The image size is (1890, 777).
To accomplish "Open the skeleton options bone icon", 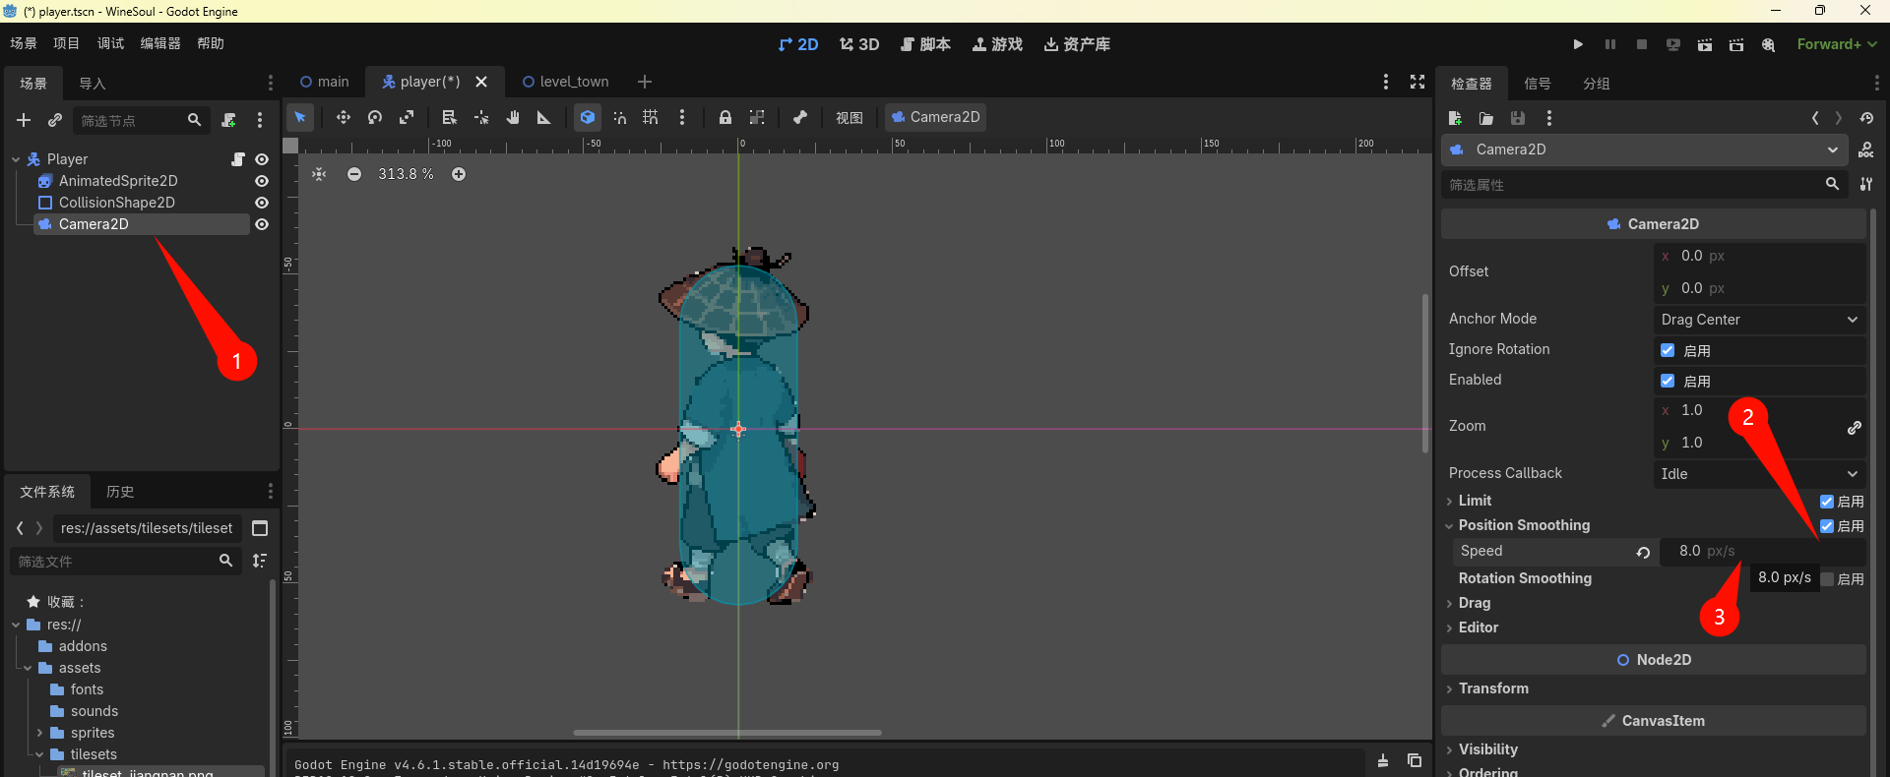I will click(x=800, y=117).
